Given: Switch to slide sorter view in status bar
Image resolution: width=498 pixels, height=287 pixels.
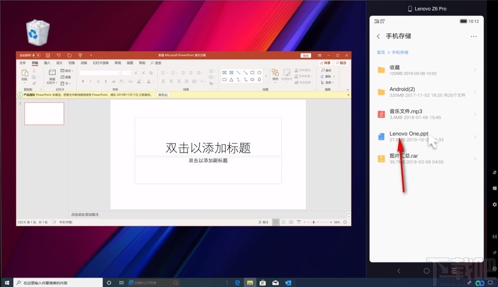Looking at the screenshot, I should pyautogui.click(x=284, y=222).
